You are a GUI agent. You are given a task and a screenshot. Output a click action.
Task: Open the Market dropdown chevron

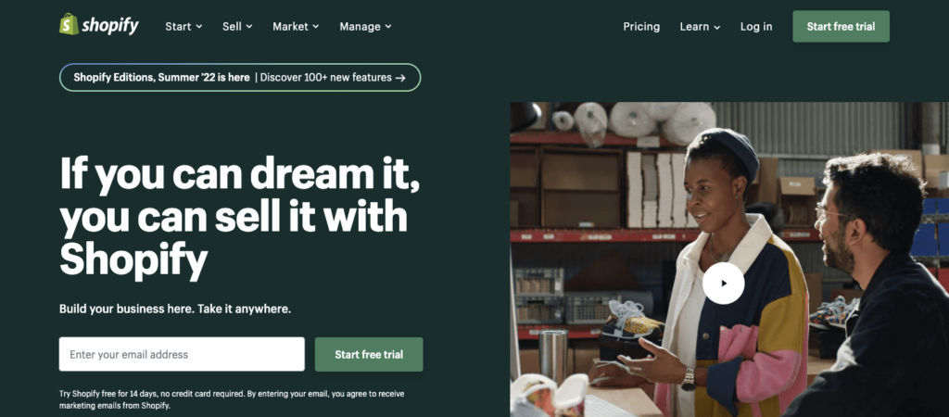315,27
